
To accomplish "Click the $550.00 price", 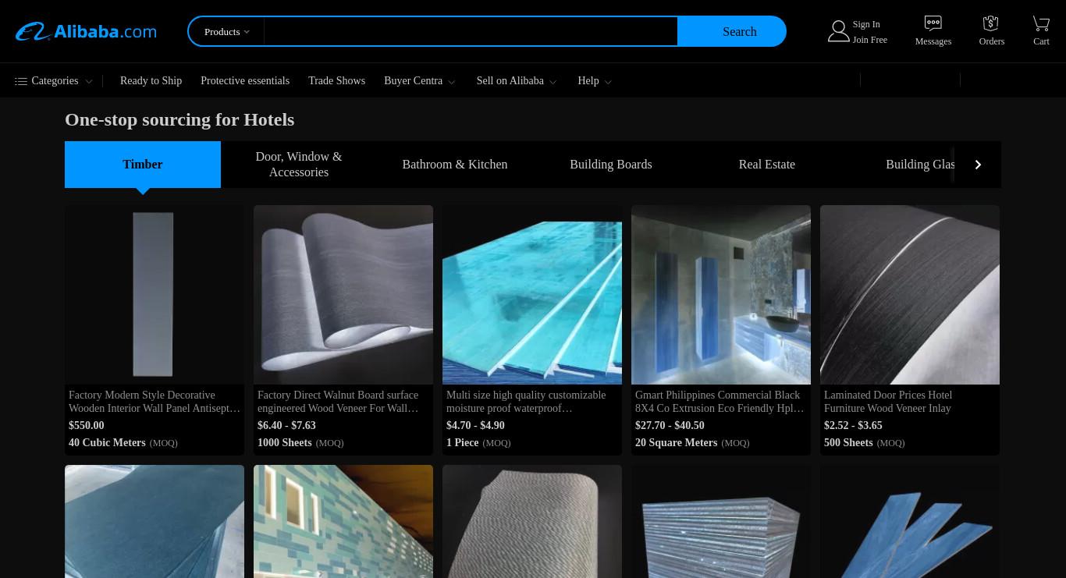I will (86, 426).
